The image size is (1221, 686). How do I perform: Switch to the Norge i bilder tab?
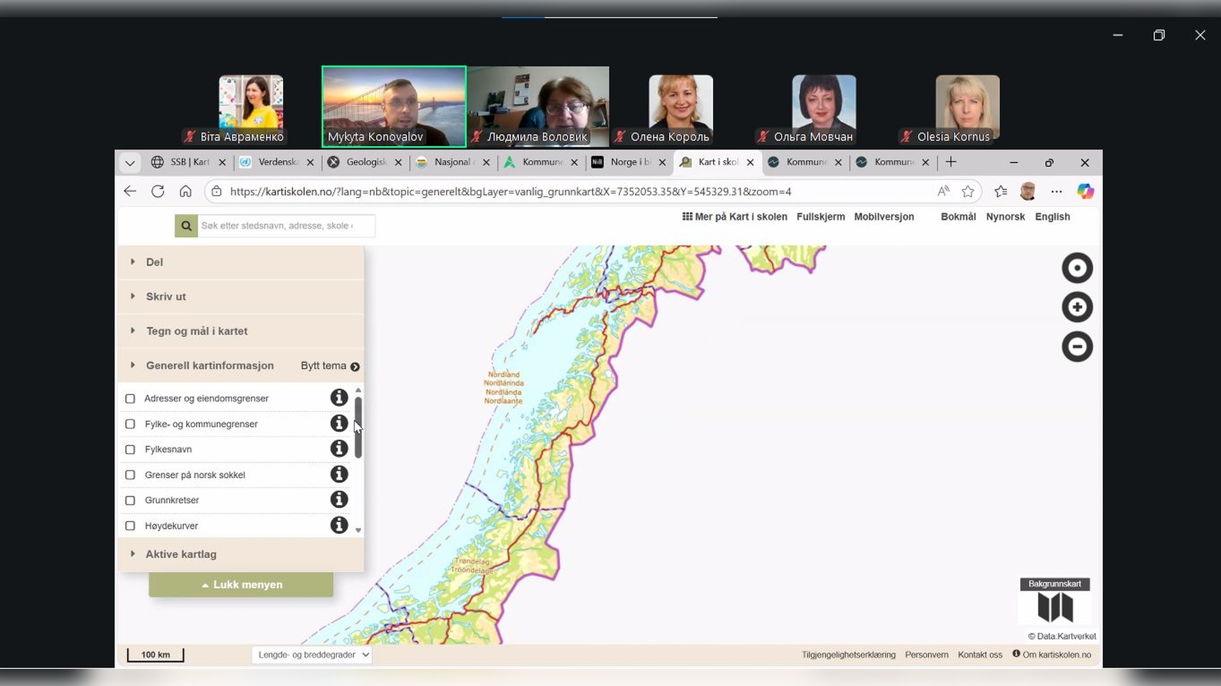(x=629, y=162)
